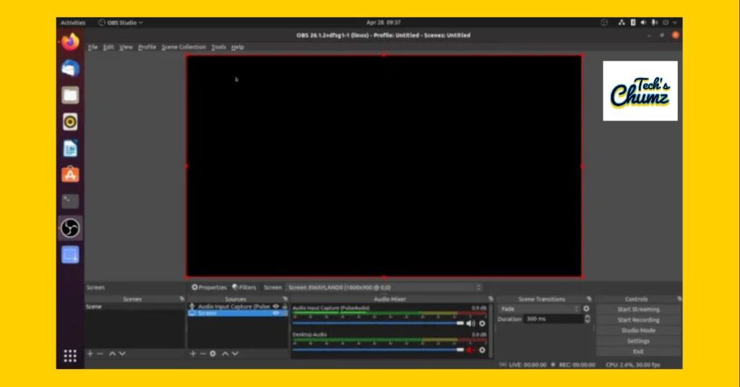The image size is (740, 387).
Task: Pop out the Sources dock panel
Action: click(285, 299)
